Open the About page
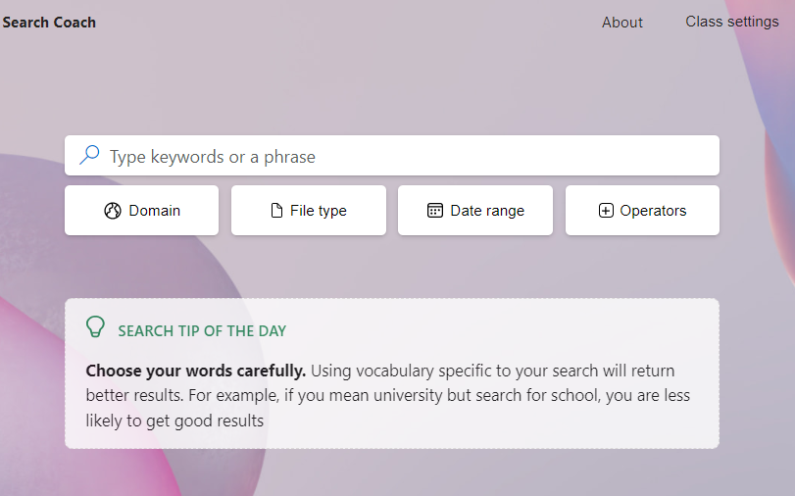Screen dimensions: 795x496 (621, 23)
